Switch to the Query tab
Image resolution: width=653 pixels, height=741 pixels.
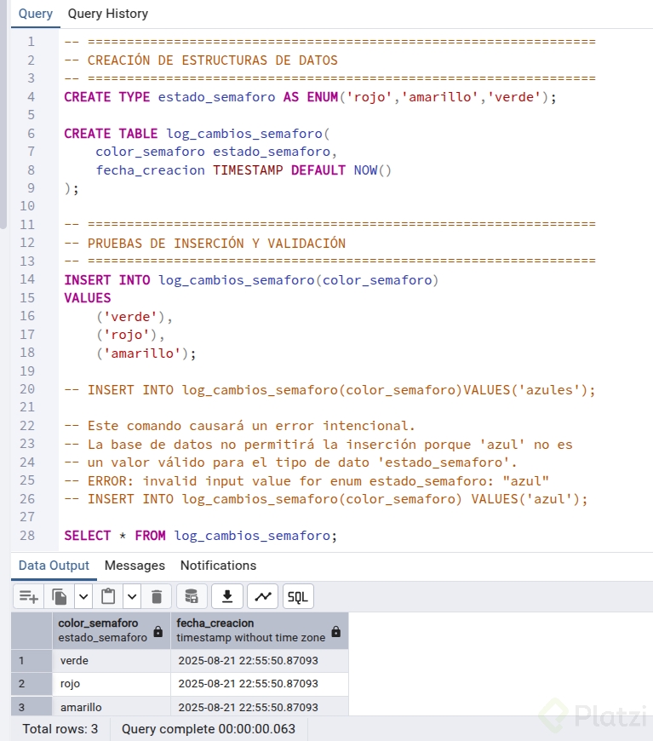(36, 14)
